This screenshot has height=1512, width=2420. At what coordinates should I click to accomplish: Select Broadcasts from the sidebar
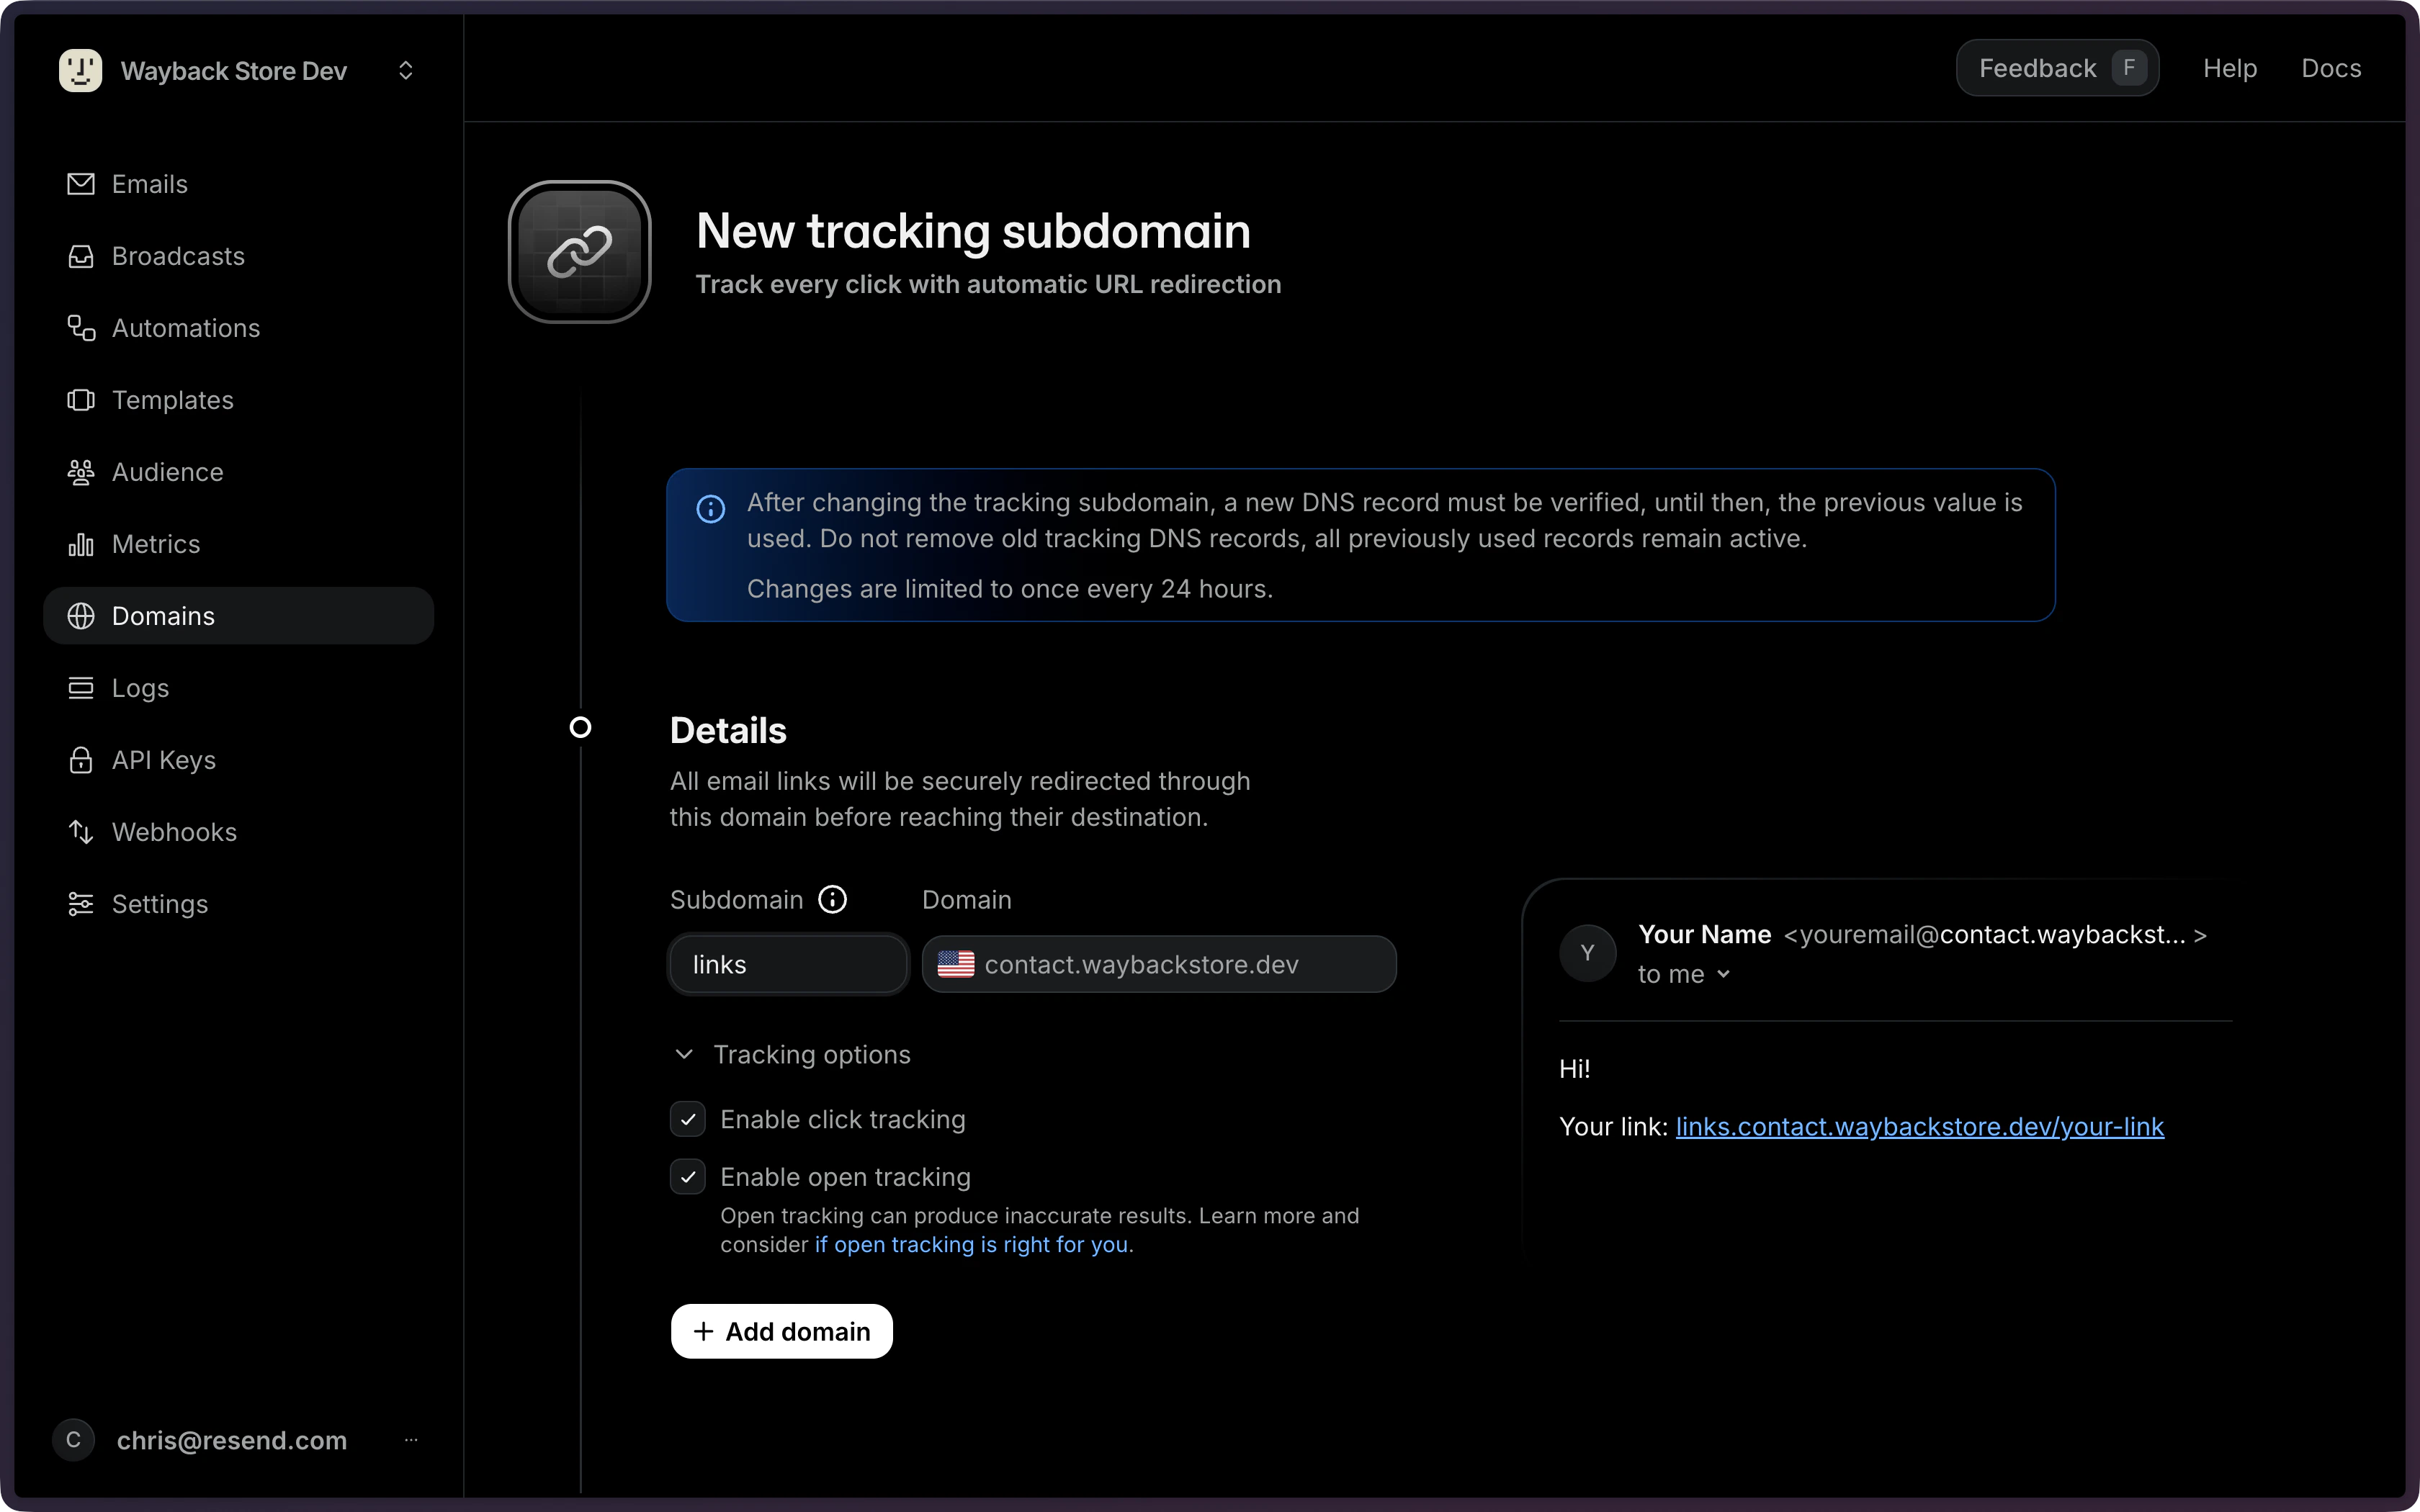(178, 256)
